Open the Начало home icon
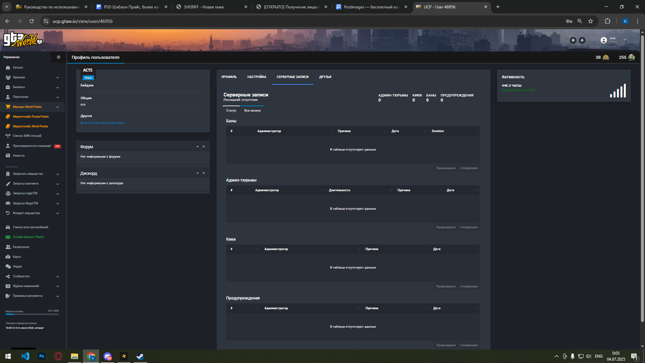 click(8, 68)
